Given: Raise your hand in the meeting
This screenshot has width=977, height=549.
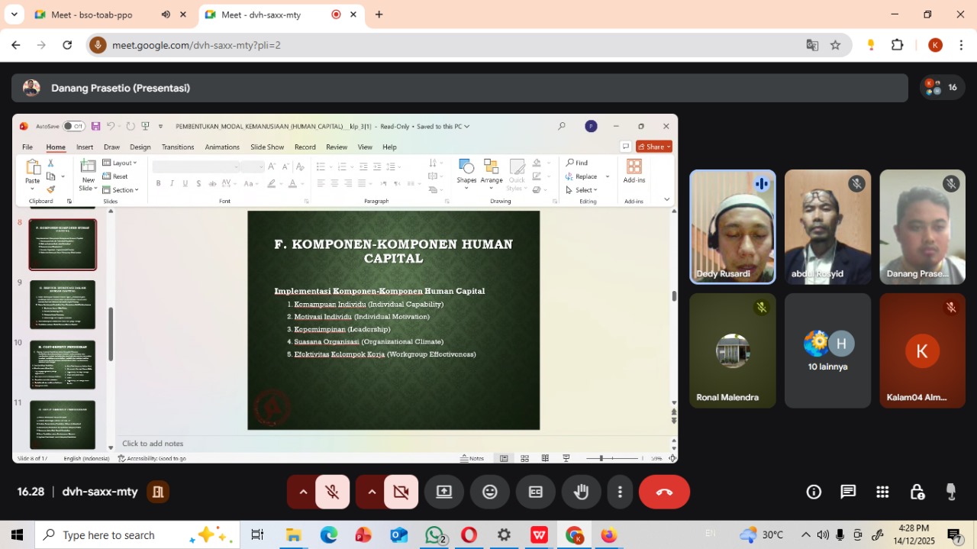Looking at the screenshot, I should click(582, 492).
